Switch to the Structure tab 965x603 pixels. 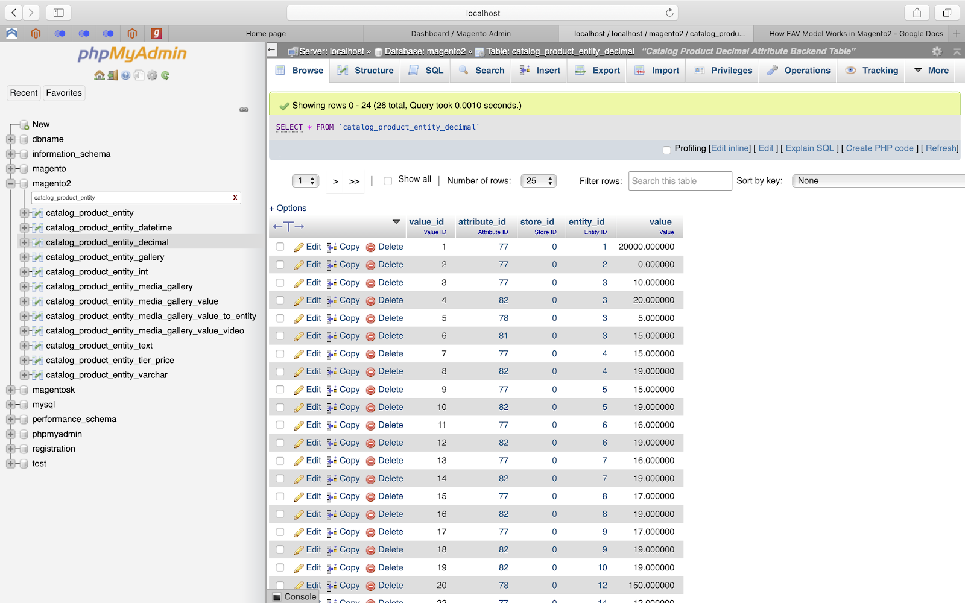point(365,71)
